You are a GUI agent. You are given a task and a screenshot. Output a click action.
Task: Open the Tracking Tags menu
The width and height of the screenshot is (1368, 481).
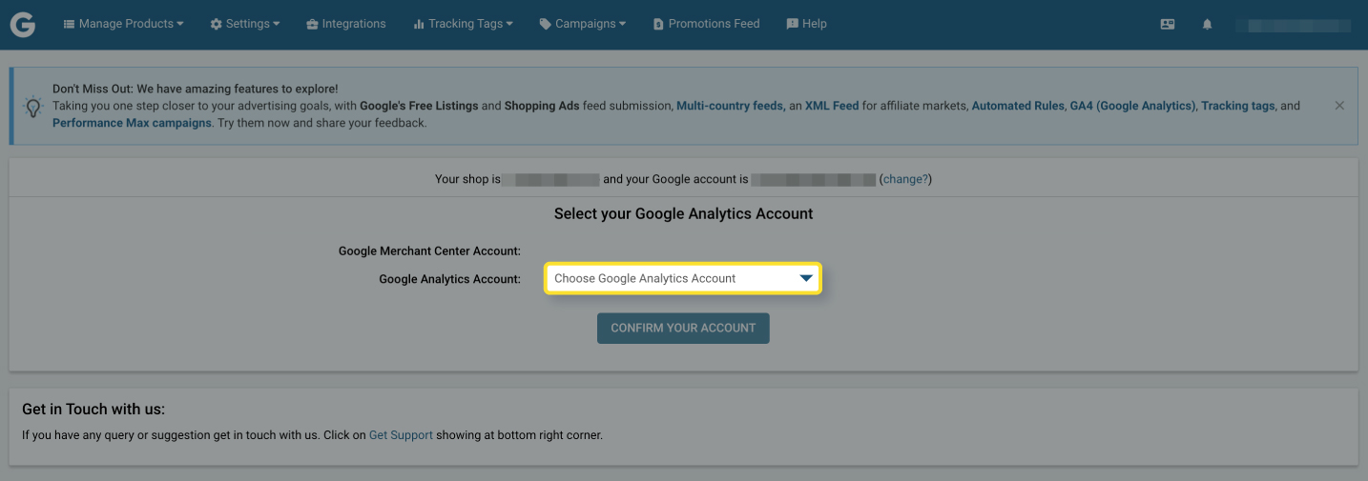(x=463, y=24)
